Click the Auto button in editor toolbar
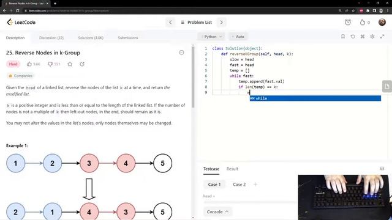This screenshot has width=392, height=220. click(238, 37)
